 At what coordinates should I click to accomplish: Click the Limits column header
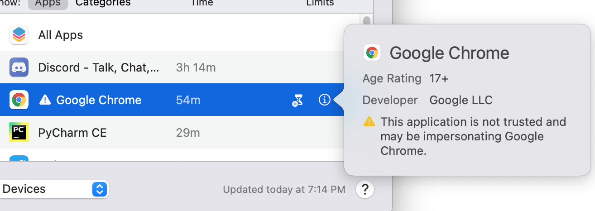pyautogui.click(x=320, y=3)
